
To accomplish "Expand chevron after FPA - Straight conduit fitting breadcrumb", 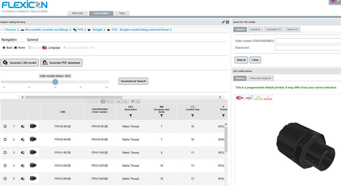I will coord(170,30).
